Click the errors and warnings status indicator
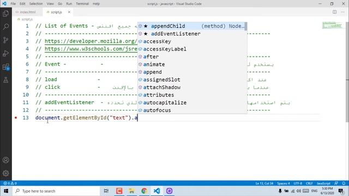The width and height of the screenshot is (349, 196). pos(10,183)
